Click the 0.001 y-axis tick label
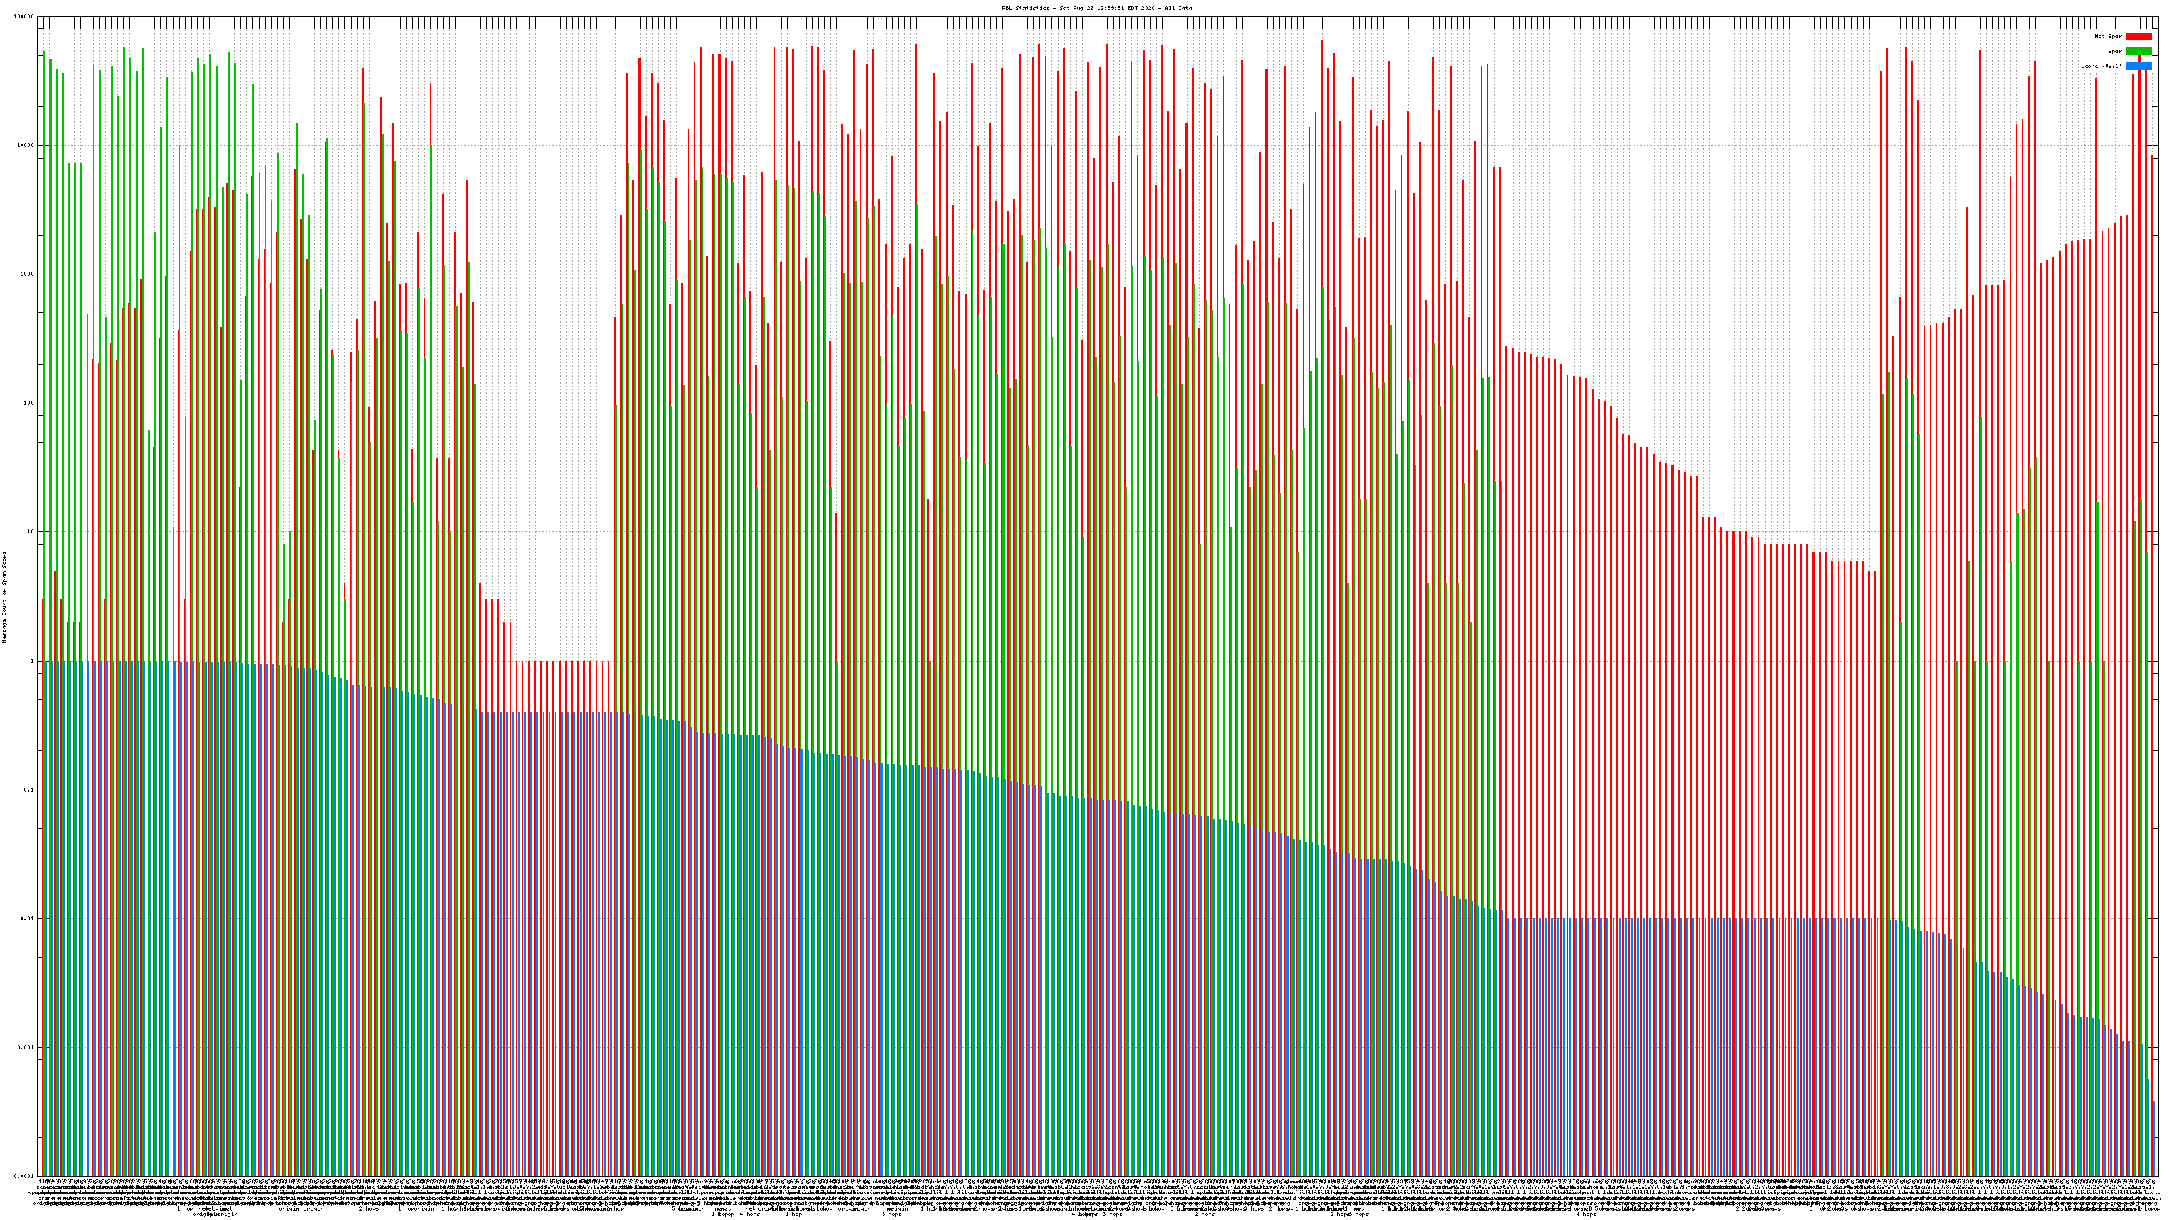The image size is (2169, 1220). click(26, 1047)
